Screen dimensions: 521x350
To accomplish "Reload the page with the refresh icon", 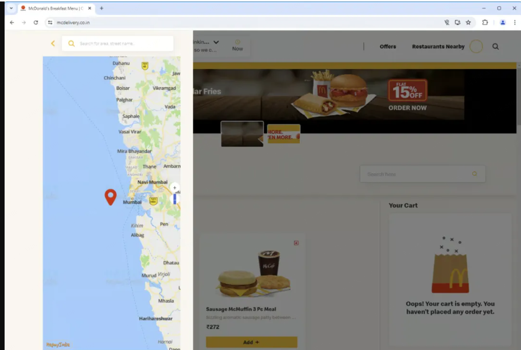I will pyautogui.click(x=36, y=23).
